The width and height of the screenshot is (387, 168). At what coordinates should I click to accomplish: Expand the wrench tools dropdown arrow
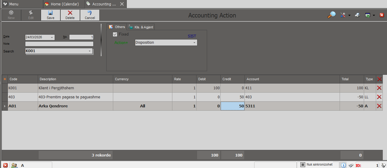[349, 15]
